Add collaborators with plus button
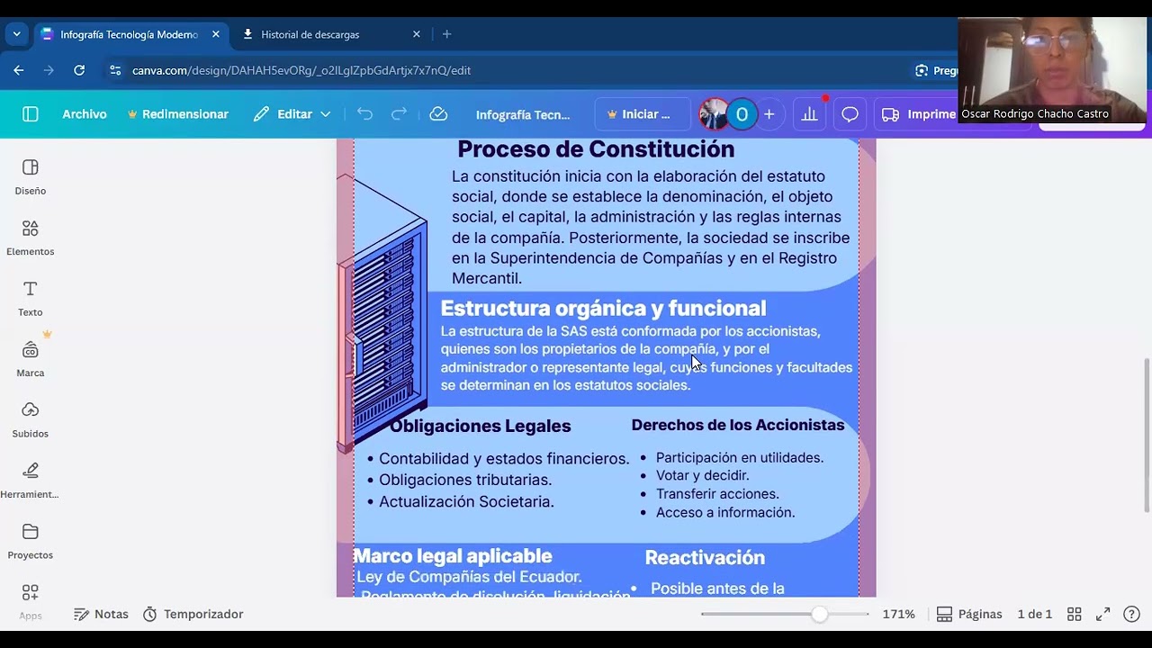 (769, 114)
